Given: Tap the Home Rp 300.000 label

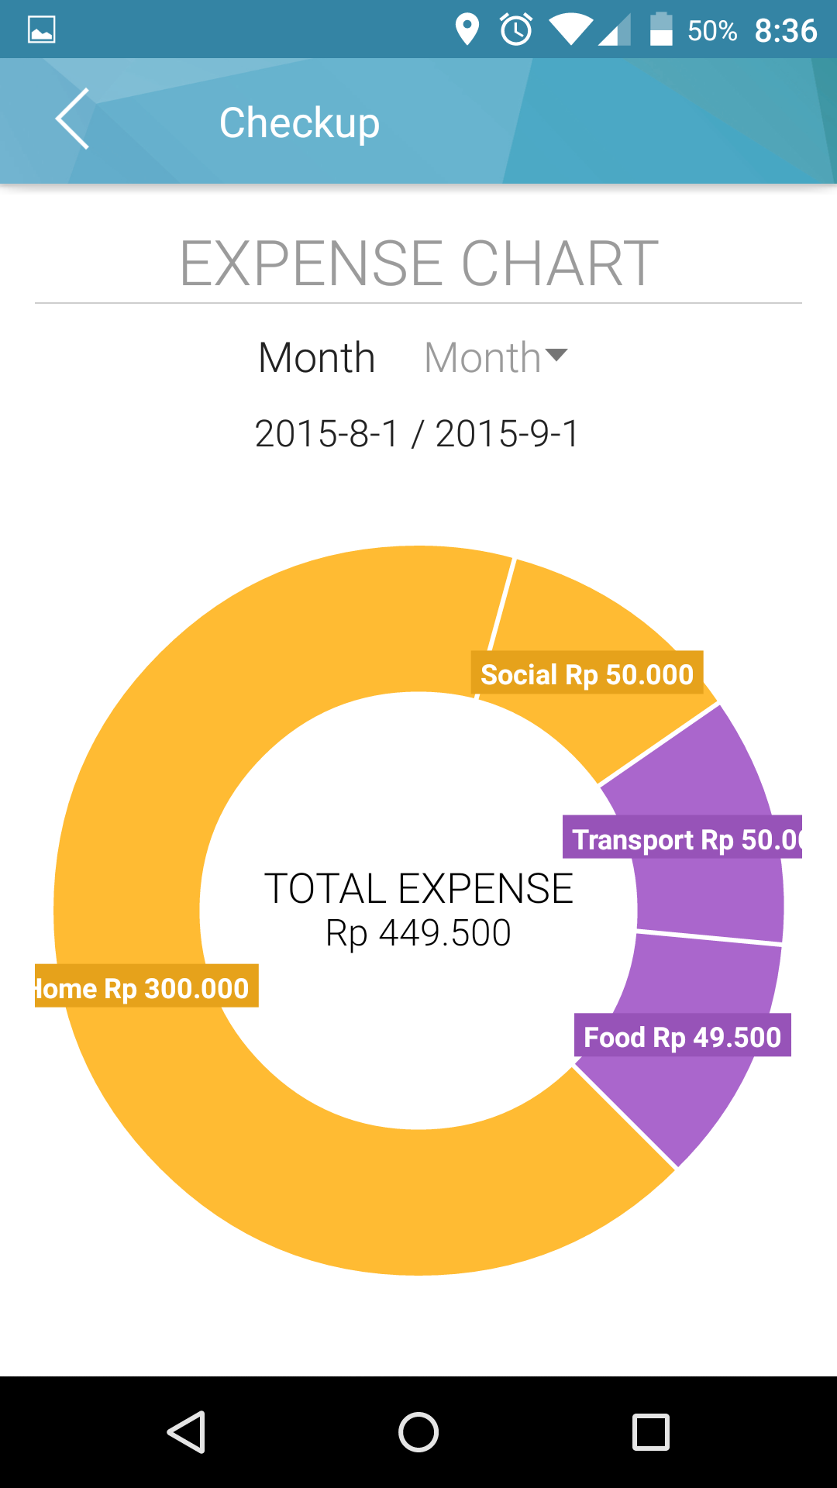Looking at the screenshot, I should click(x=146, y=987).
